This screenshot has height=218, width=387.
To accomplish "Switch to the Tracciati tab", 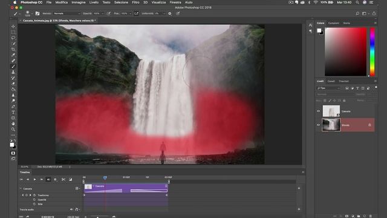I will tap(343, 81).
